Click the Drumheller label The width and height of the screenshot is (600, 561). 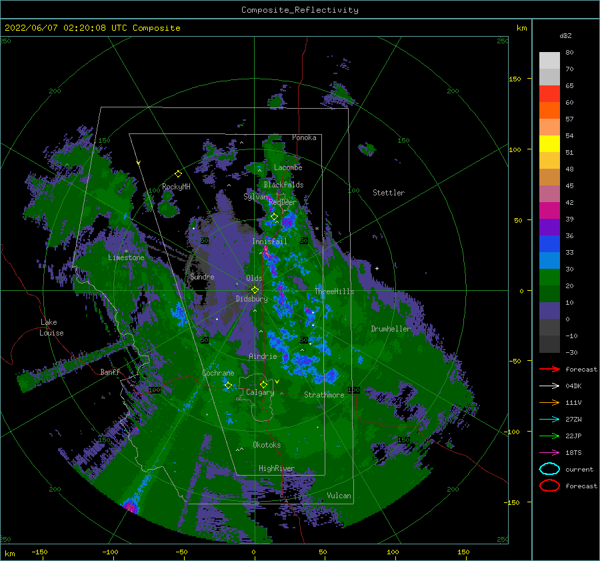[x=391, y=329]
